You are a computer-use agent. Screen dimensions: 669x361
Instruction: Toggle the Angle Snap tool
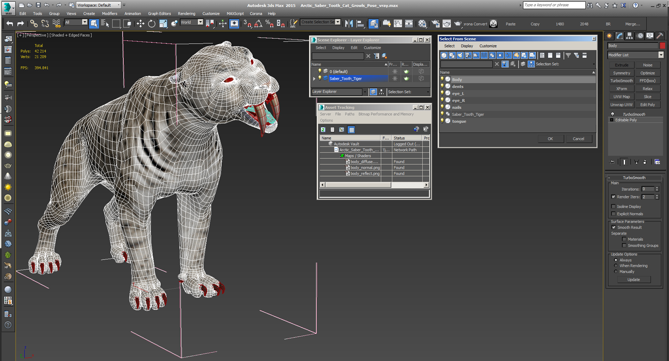coord(258,23)
